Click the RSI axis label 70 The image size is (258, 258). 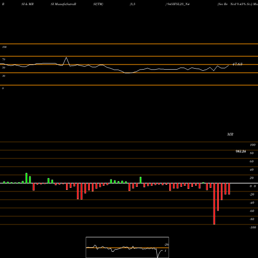coord(4,59)
